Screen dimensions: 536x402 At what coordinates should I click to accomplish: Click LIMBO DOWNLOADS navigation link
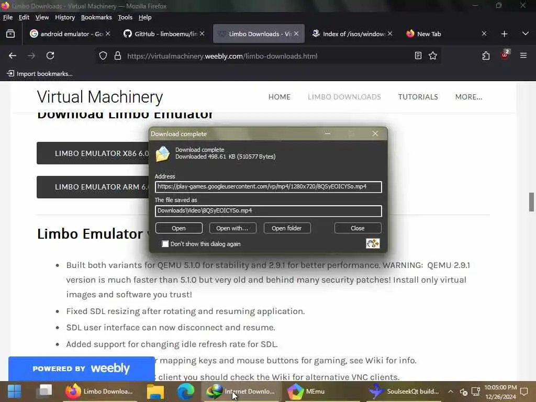click(x=344, y=97)
